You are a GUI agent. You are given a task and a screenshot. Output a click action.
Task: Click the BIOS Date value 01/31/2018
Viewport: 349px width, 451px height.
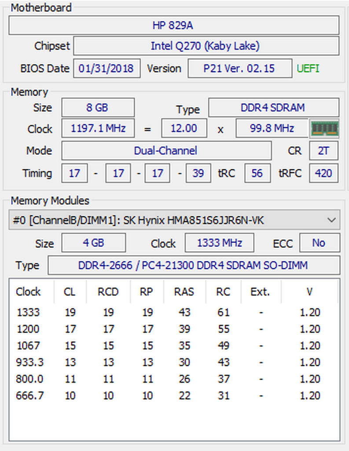(107, 68)
